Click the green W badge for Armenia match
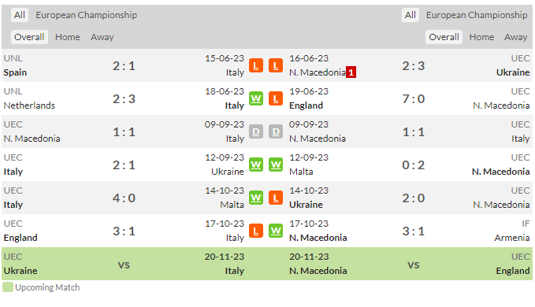Screen dimensions: 535x307 click(276, 231)
